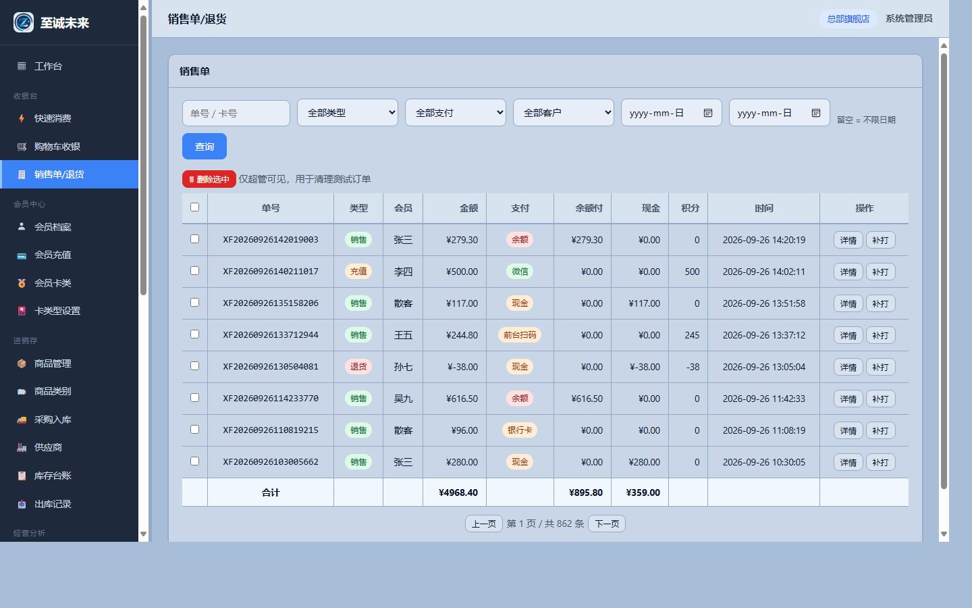Image resolution: width=972 pixels, height=608 pixels.
Task: Open 详情 for order XF20260926142019003
Action: [848, 240]
